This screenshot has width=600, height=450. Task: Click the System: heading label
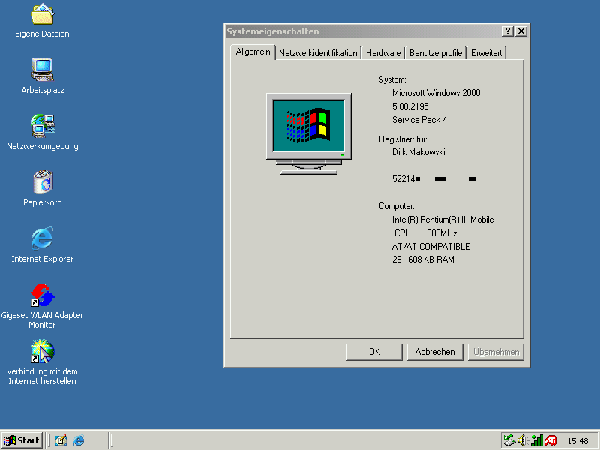(x=392, y=79)
